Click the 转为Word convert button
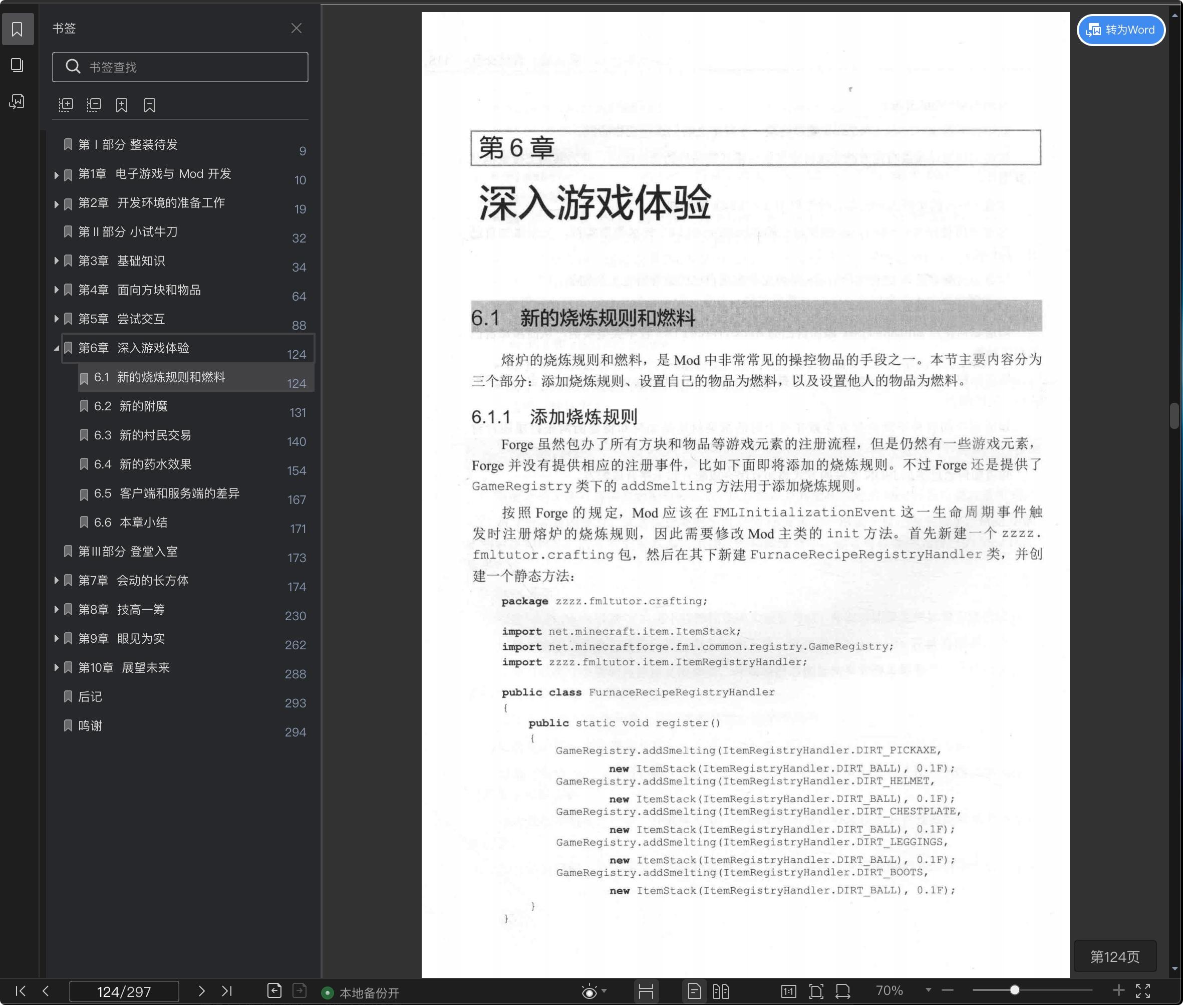The height and width of the screenshot is (1005, 1183). click(x=1121, y=30)
